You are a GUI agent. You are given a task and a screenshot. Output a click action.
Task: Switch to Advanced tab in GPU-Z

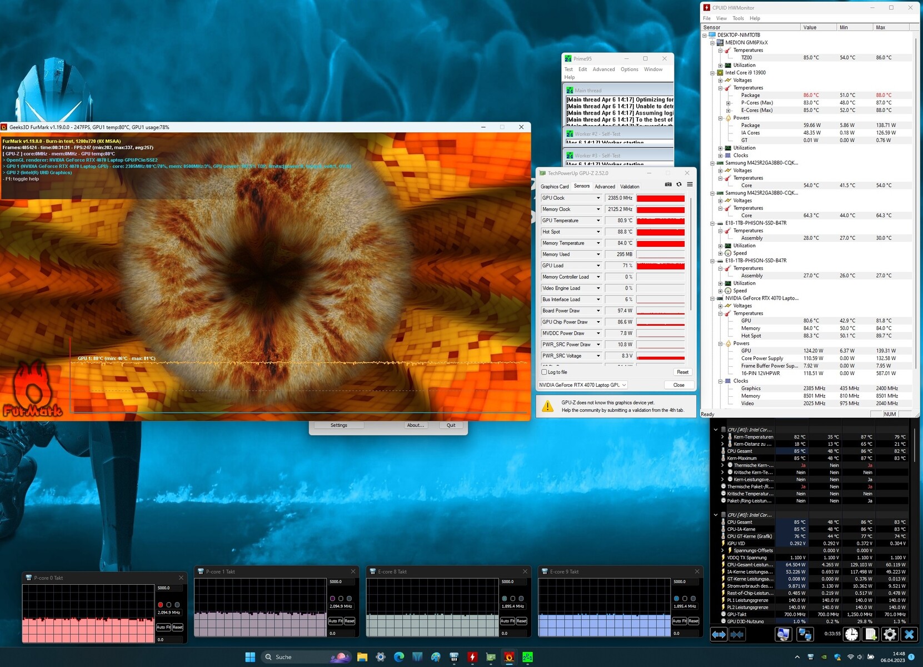605,187
